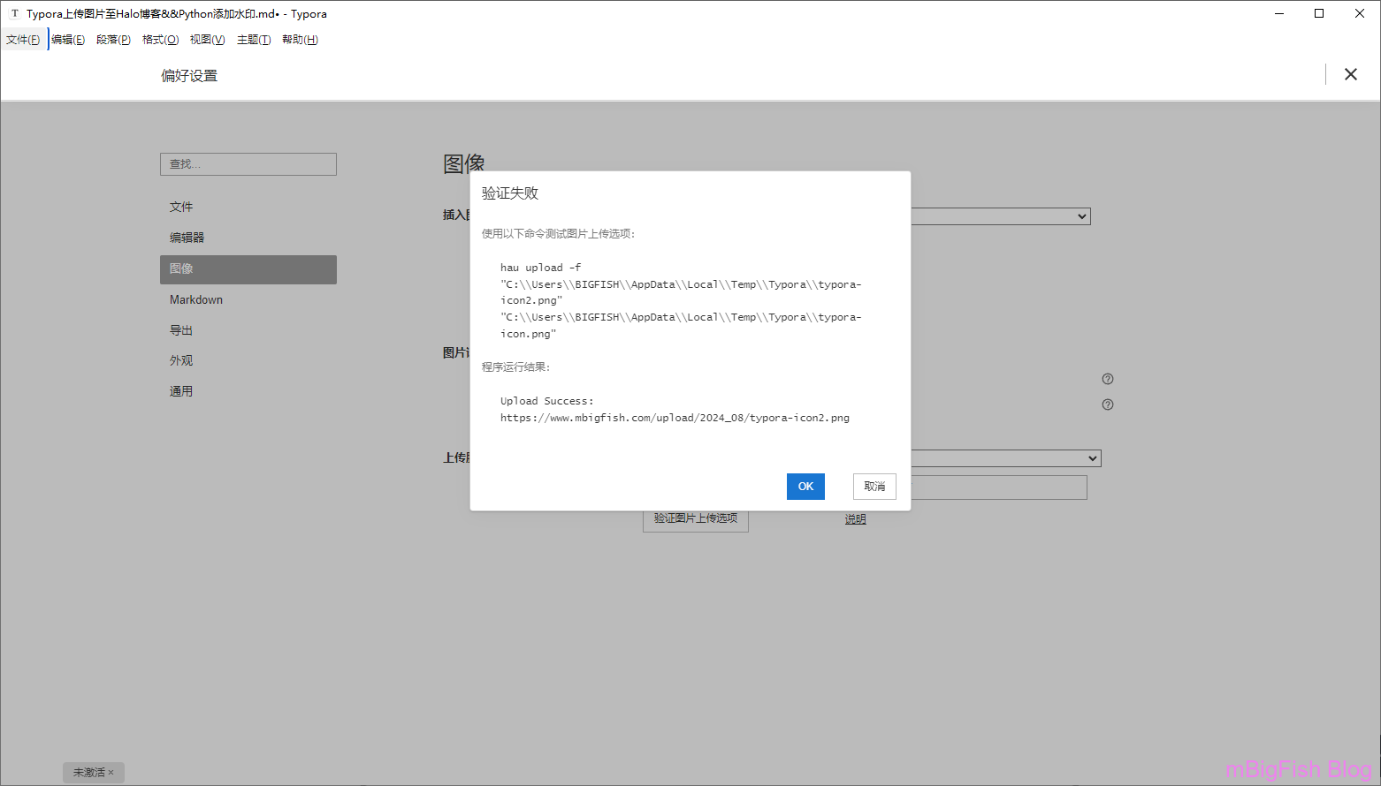Open the 说明 link

(855, 519)
